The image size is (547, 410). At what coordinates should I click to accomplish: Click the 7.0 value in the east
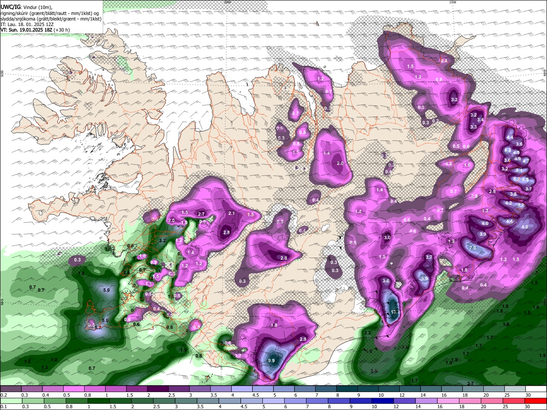[x=473, y=248]
